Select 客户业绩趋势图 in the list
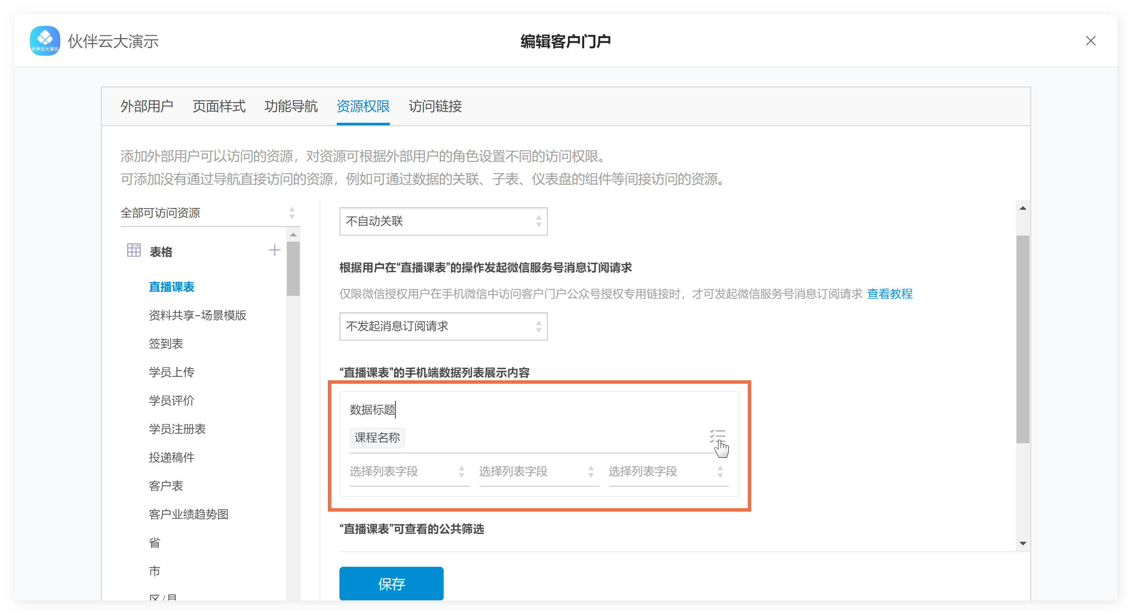Screen dimensions: 1132x615 (x=189, y=514)
